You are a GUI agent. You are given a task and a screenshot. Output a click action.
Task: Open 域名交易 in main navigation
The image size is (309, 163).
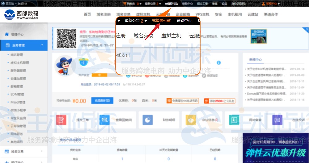pos(123,15)
